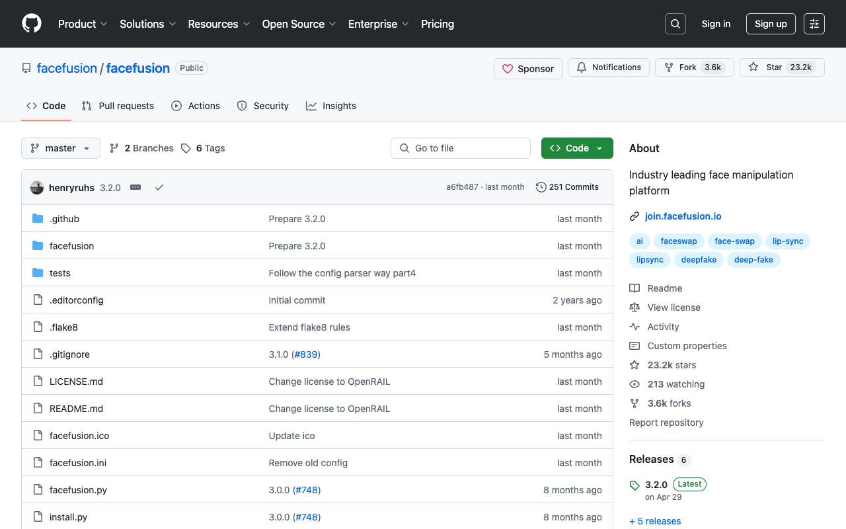Click the ai topic tag
This screenshot has width=846, height=529.
(x=640, y=241)
